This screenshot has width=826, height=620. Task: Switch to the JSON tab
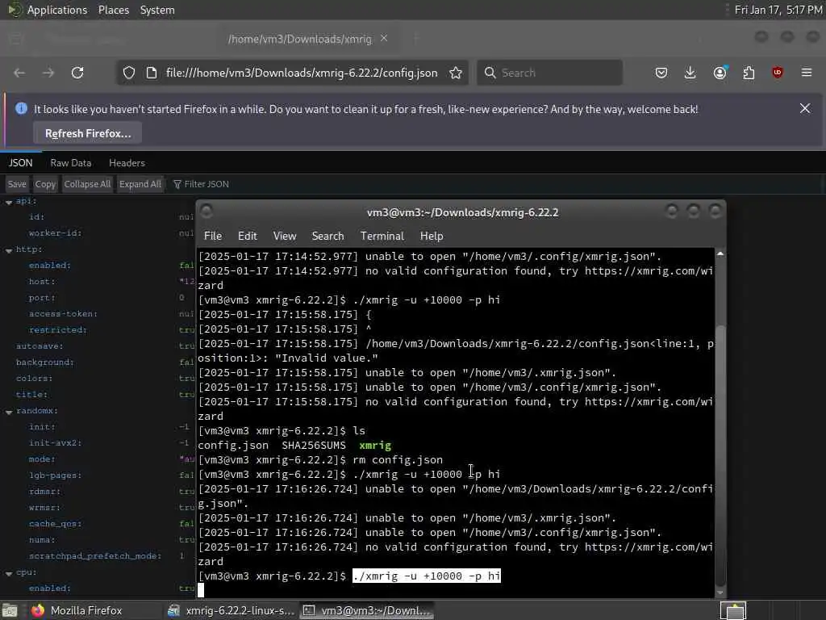20,163
